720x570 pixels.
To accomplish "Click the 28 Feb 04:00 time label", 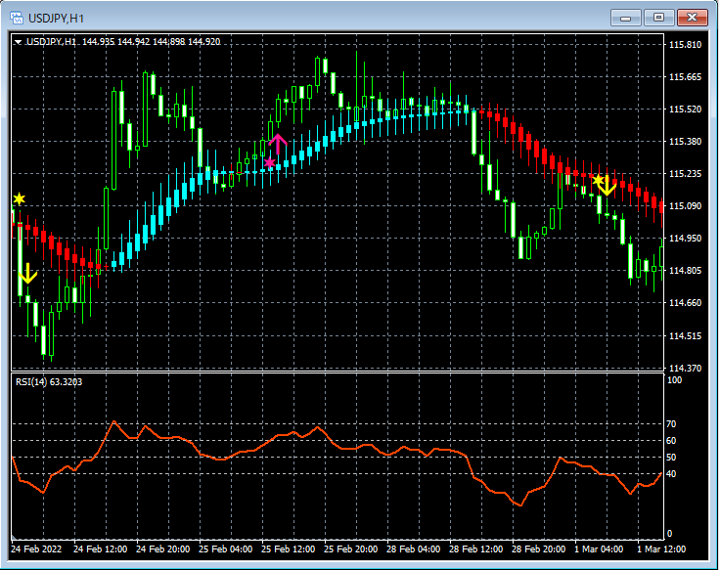I will pyautogui.click(x=413, y=548).
